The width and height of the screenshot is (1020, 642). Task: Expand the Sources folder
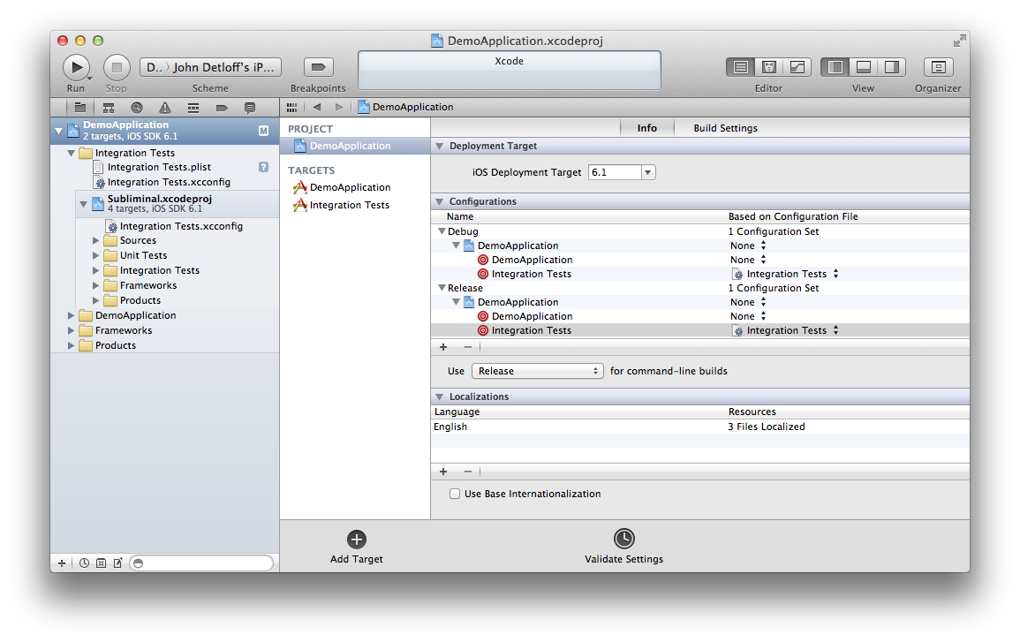95,241
